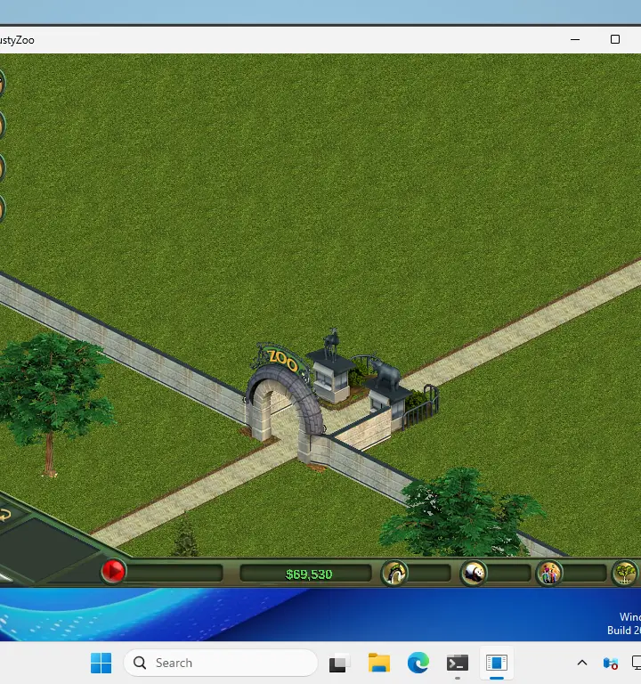Open File Explorer from the taskbar
This screenshot has height=684, width=641.
(378, 663)
